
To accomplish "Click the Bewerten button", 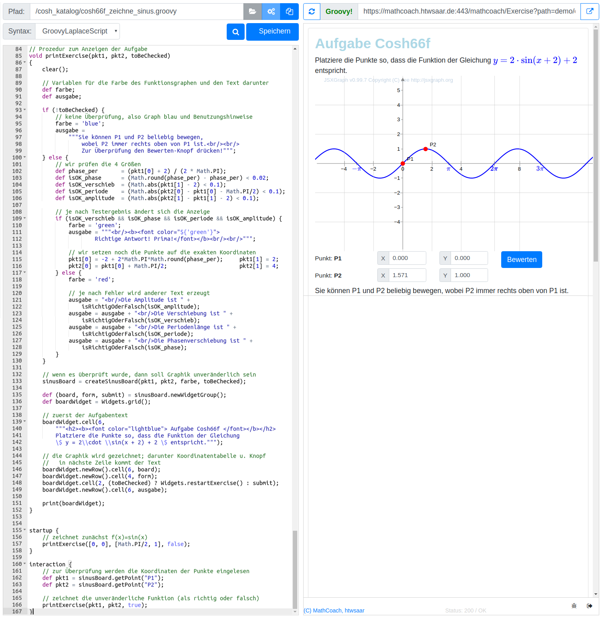I will pyautogui.click(x=521, y=260).
